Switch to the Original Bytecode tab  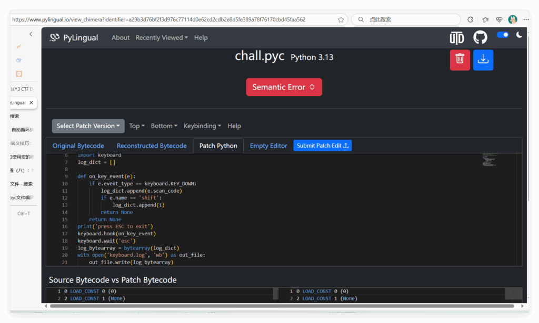tap(78, 145)
